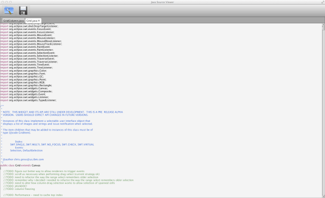Click the 'TODO: JAVADOC!' comment
Screen dimensions: 325x198
(x=15, y=186)
